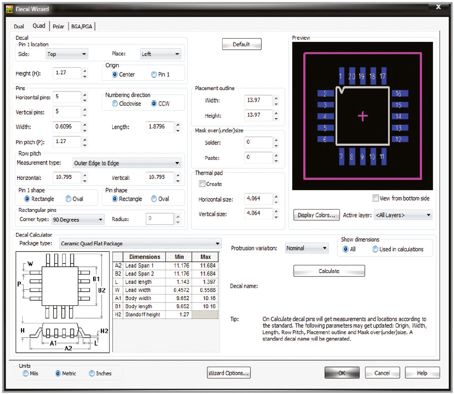Decrease Solder mask value with the down arrow
The height and width of the screenshot is (394, 454).
point(276,145)
